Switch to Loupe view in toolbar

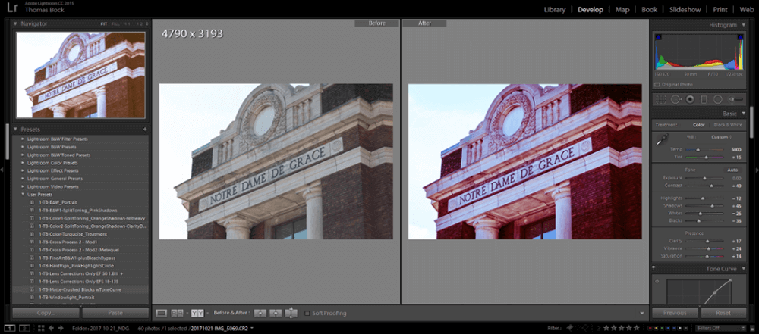(x=161, y=312)
